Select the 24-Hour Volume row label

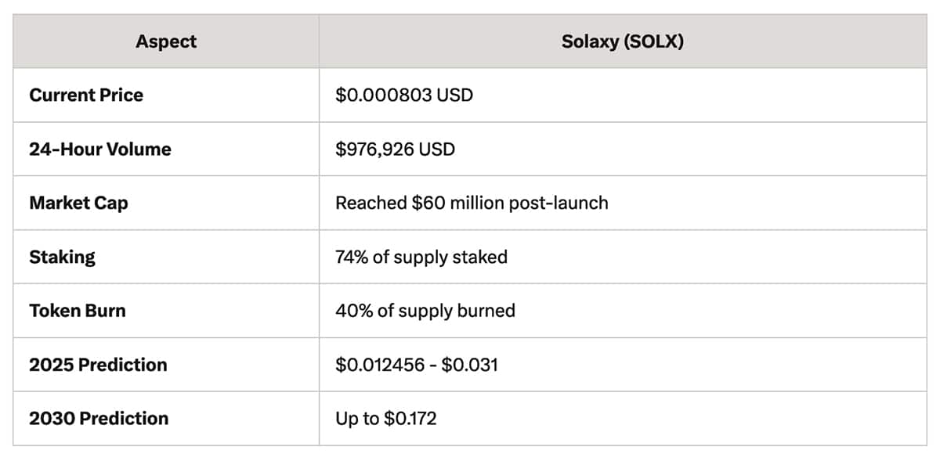100,149
